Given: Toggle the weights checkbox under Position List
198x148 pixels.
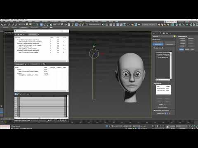Looking at the screenshot, I should 157,107.
